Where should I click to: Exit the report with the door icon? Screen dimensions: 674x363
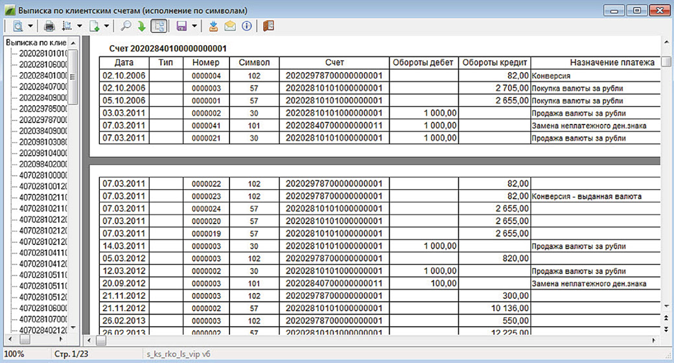(269, 26)
